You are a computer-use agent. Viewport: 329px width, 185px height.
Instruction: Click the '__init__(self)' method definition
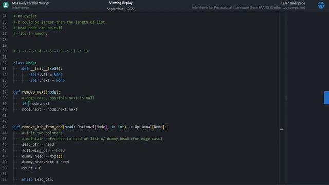pyautogui.click(x=42, y=69)
